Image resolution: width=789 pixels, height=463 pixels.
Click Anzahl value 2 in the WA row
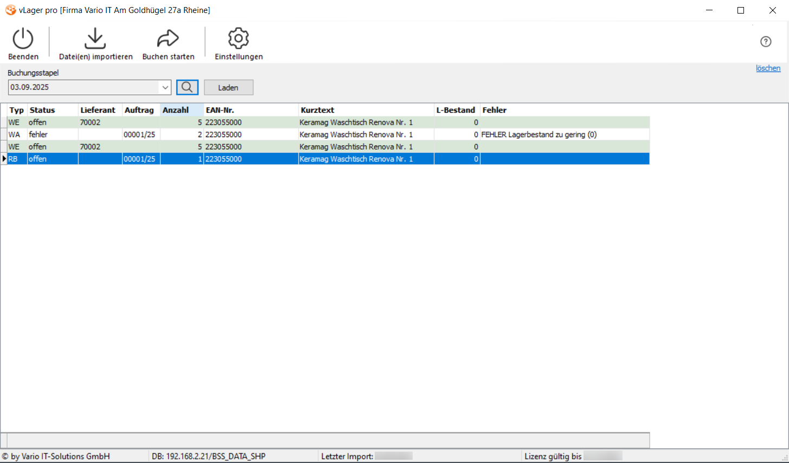[182, 134]
